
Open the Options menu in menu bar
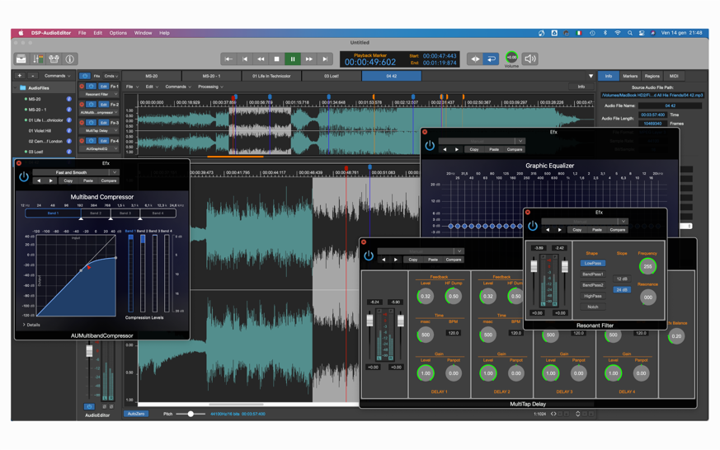click(x=118, y=33)
